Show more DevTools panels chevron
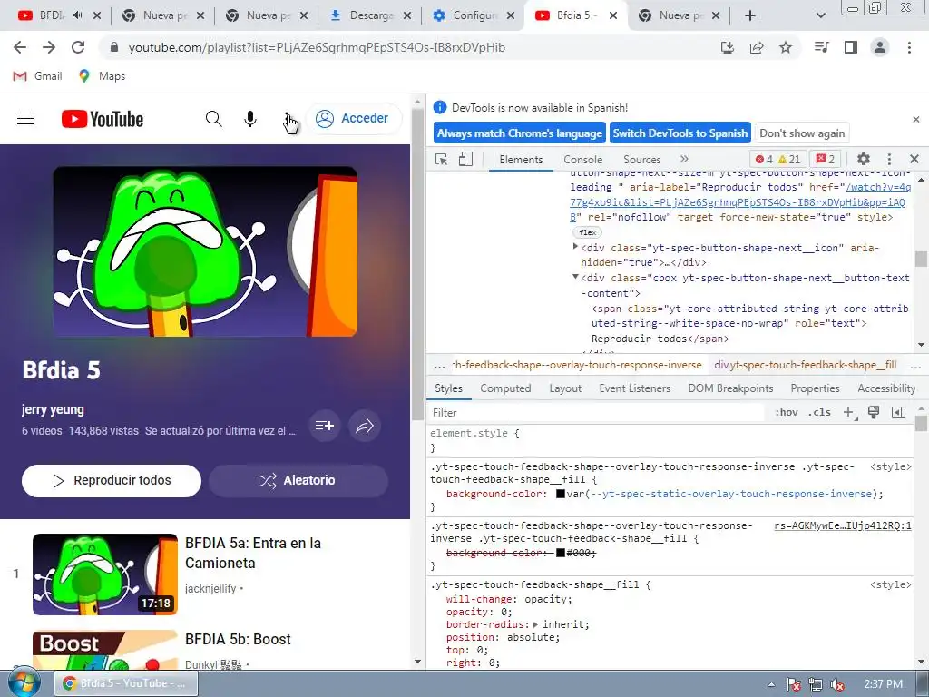This screenshot has height=697, width=929. 684,159
